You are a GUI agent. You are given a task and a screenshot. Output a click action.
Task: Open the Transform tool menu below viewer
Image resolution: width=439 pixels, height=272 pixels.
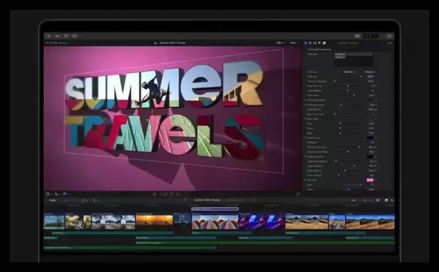click(49, 194)
